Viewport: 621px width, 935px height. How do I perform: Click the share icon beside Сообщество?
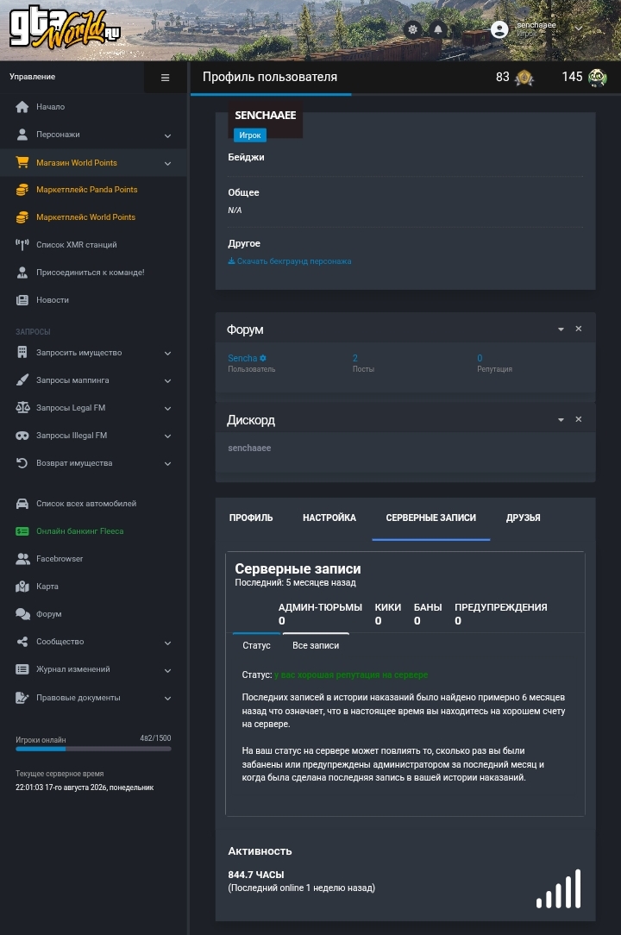(x=22, y=642)
